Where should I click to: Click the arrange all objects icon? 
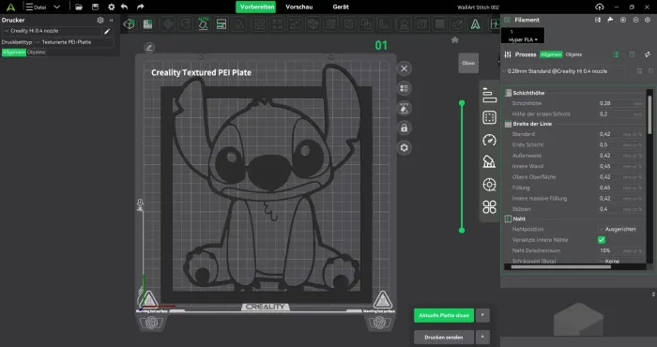(x=222, y=24)
